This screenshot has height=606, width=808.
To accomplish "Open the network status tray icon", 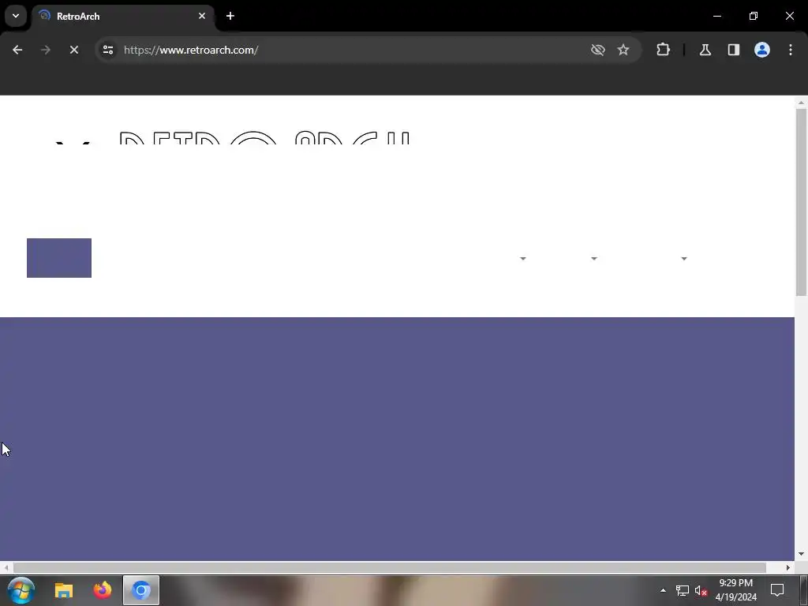I will (683, 590).
